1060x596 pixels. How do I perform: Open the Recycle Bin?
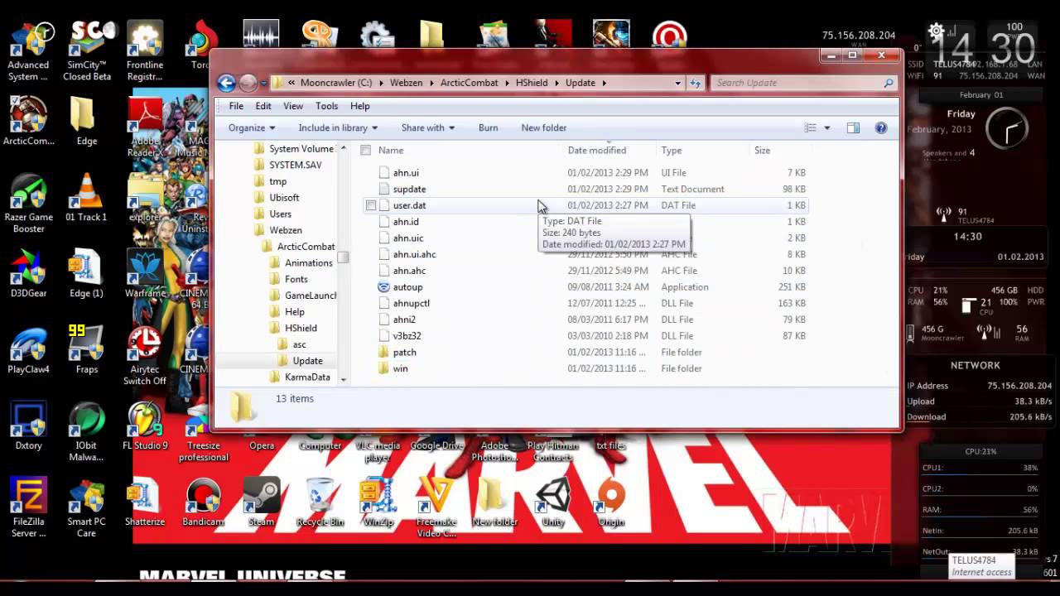320,502
